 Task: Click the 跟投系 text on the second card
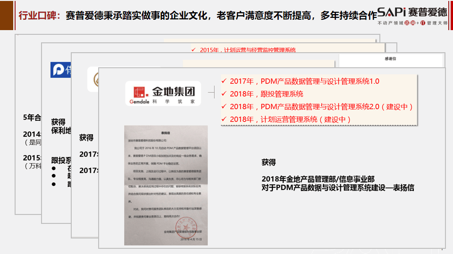[x=61, y=160]
